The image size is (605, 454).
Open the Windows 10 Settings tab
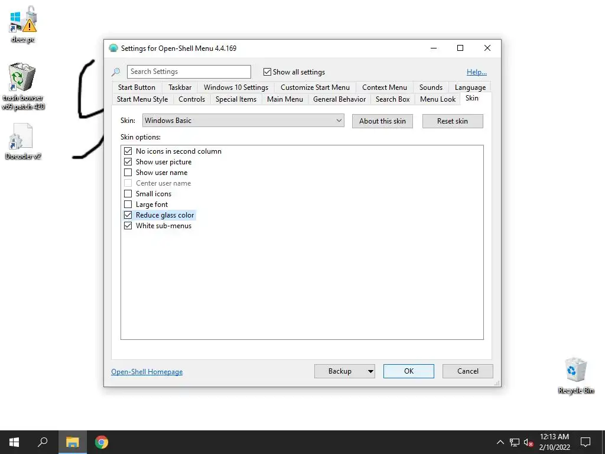pos(236,87)
